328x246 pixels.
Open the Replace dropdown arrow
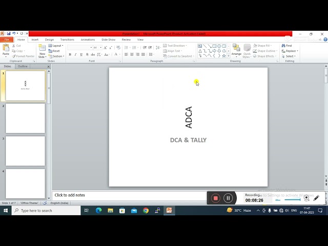tap(297, 51)
